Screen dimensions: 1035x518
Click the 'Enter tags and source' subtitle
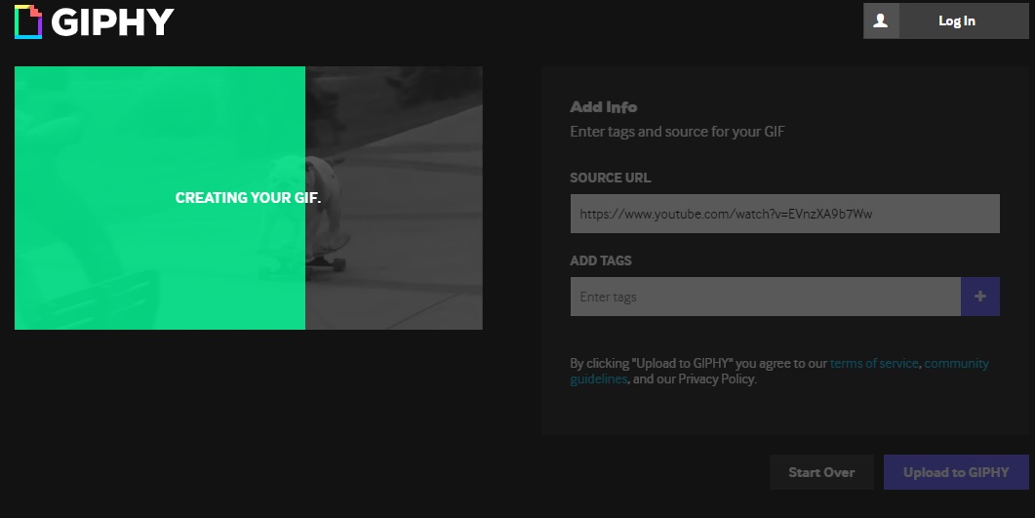(x=677, y=131)
